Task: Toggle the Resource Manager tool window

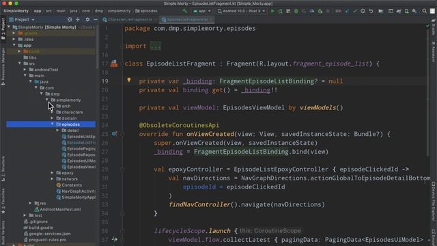Action: (x=3, y=66)
